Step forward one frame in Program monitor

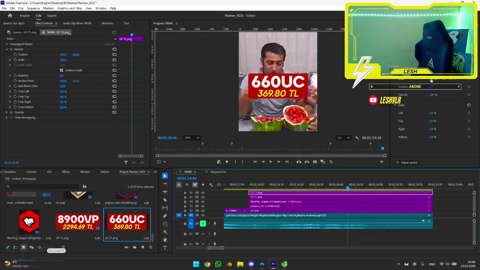[x=278, y=162]
